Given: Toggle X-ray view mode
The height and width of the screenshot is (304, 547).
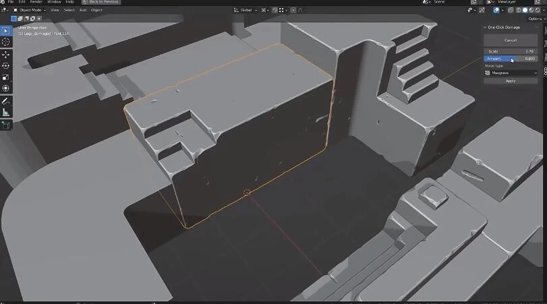Looking at the screenshot, I should tap(510, 10).
